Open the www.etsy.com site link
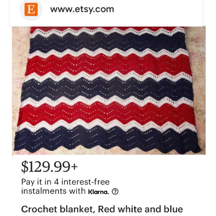The image size is (216, 216). tap(82, 9)
